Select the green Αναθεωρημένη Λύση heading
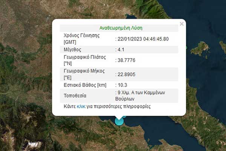Viewport: 226px width, 151px height. tap(121, 28)
